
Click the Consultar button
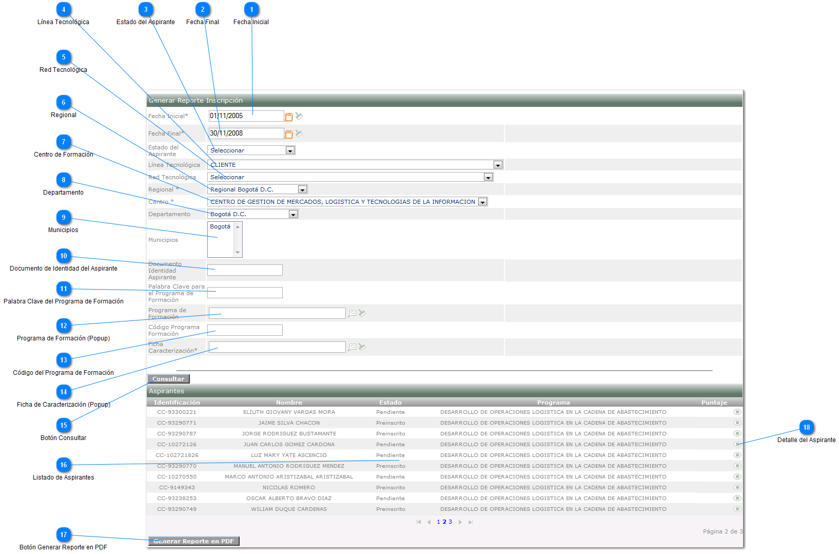pyautogui.click(x=168, y=379)
